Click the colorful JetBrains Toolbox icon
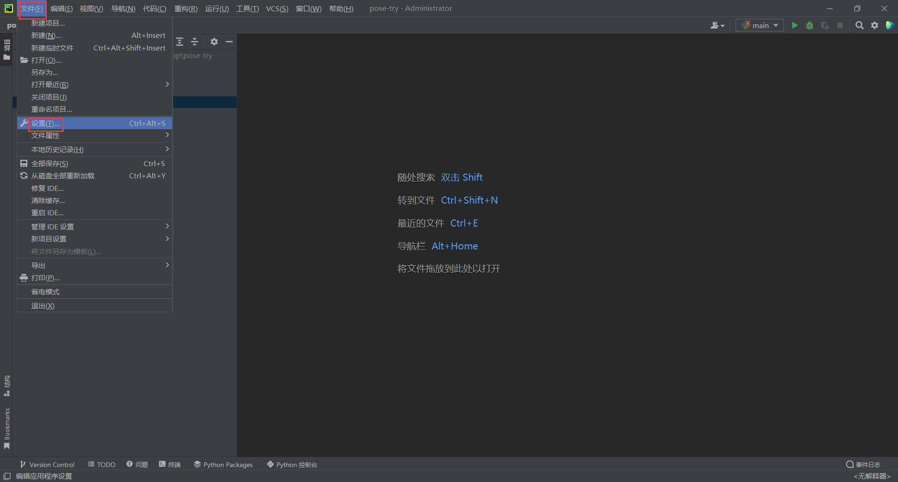 [890, 25]
